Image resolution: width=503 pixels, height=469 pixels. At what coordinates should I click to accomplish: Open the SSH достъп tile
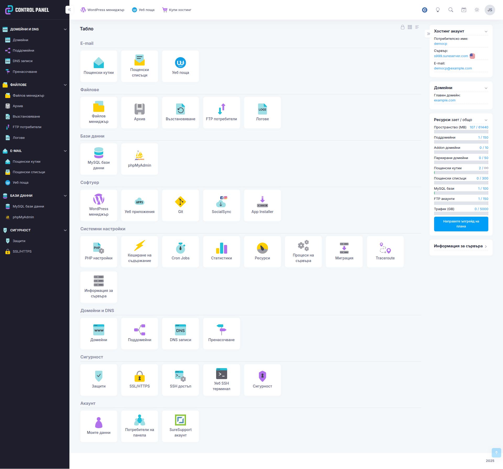point(181,380)
